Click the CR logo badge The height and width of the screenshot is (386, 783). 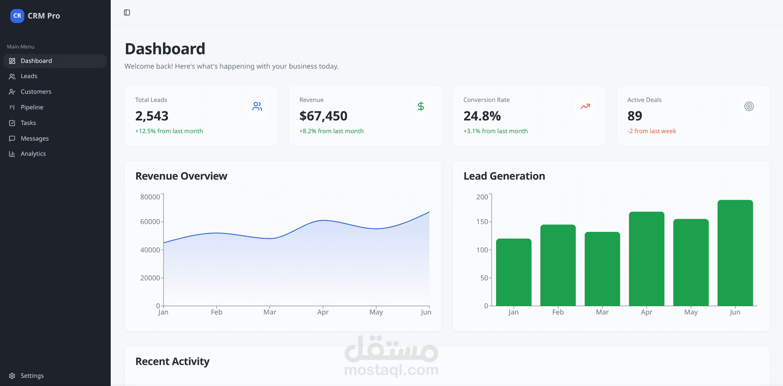17,16
